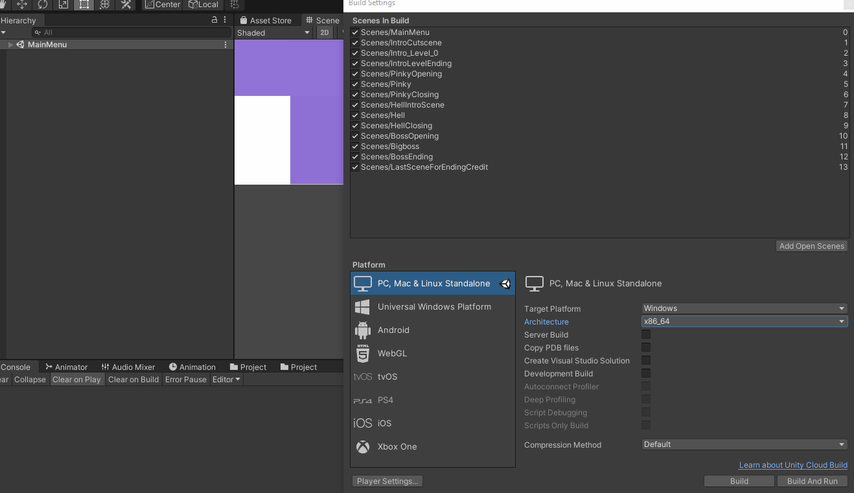Image resolution: width=854 pixels, height=493 pixels.
Task: Uncheck the Scenes/PinkyOpening checkbox
Action: (x=355, y=74)
